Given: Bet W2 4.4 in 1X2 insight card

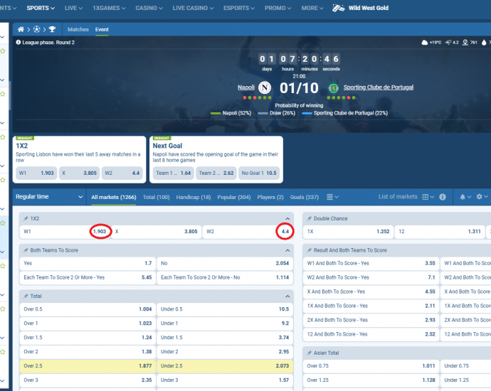Looking at the screenshot, I should [122, 173].
